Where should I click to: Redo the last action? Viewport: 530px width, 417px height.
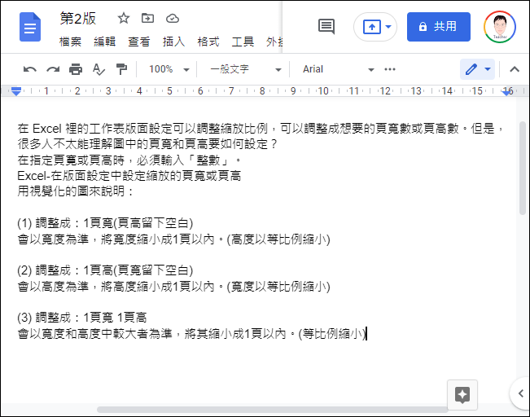tap(53, 69)
